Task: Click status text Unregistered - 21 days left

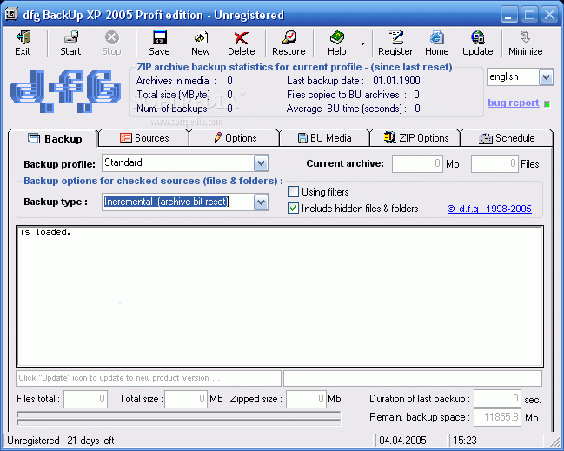Action: point(61,441)
